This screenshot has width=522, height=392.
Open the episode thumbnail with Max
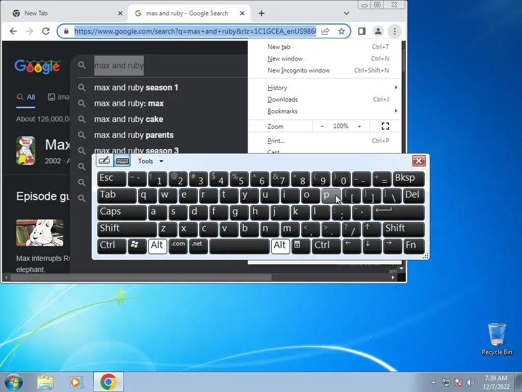[40, 233]
